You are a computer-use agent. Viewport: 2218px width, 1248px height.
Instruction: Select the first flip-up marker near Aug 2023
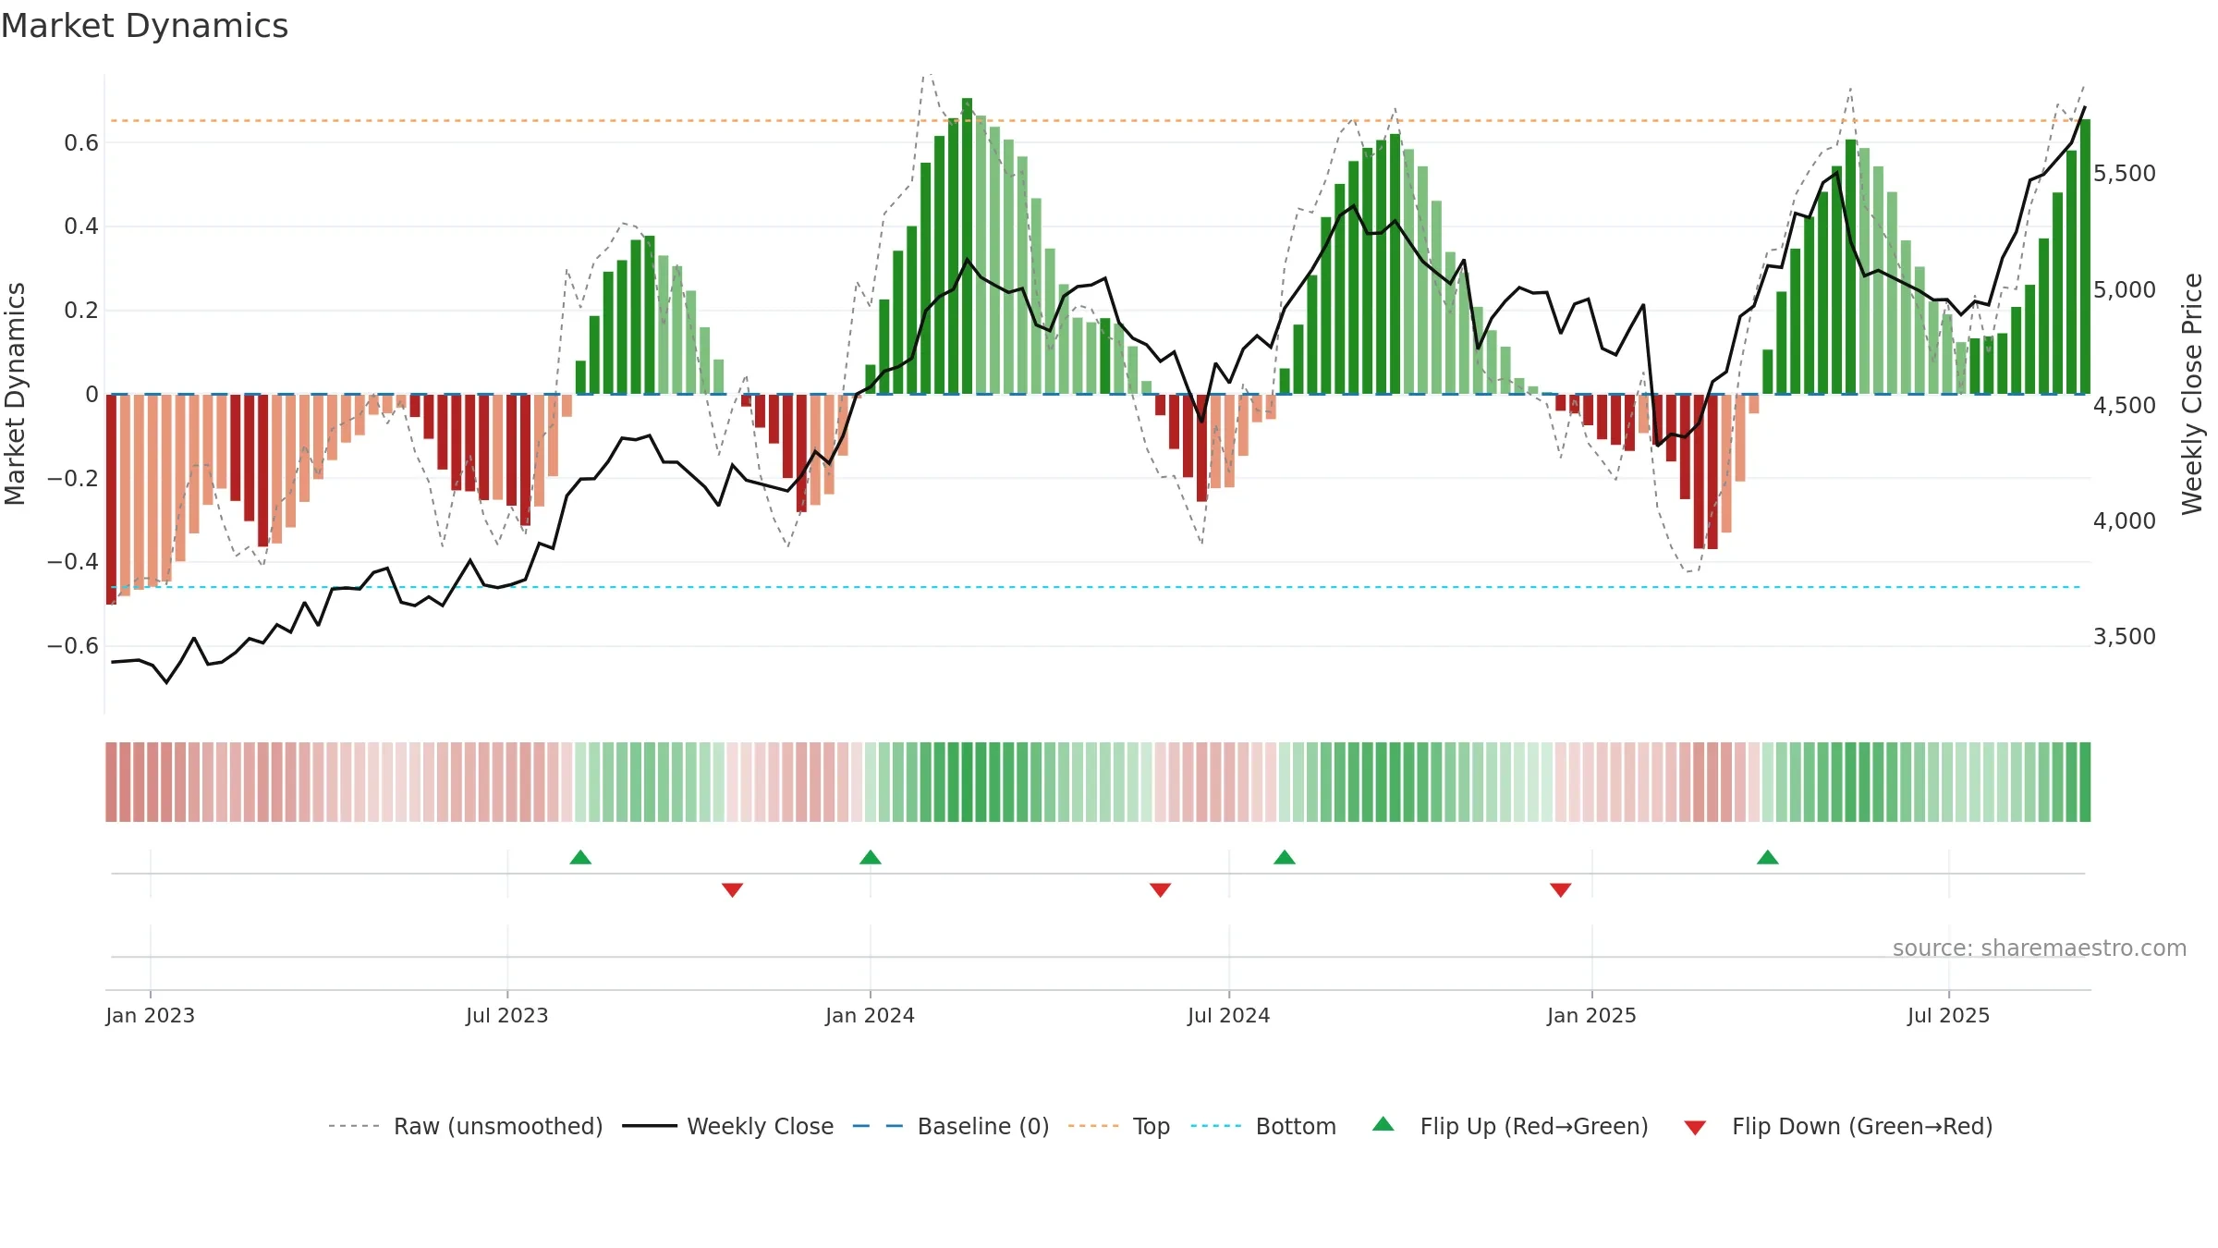(x=580, y=857)
